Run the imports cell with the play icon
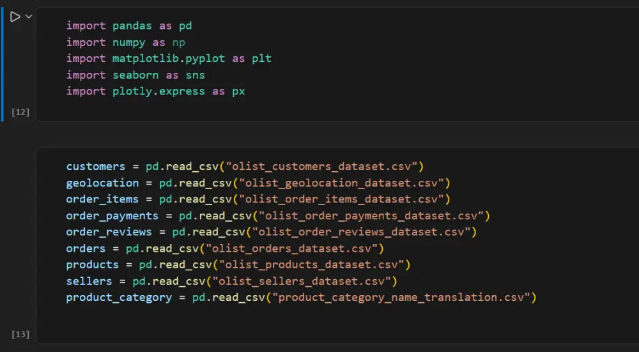 coord(15,17)
